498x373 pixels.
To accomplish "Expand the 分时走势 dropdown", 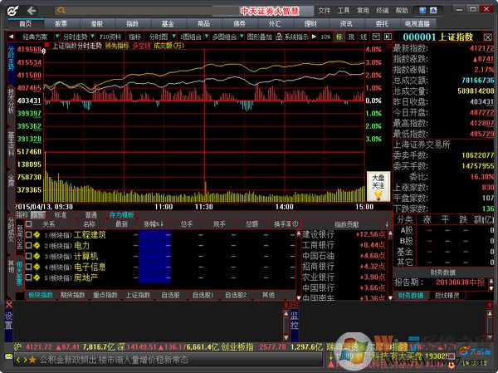I will (76, 37).
